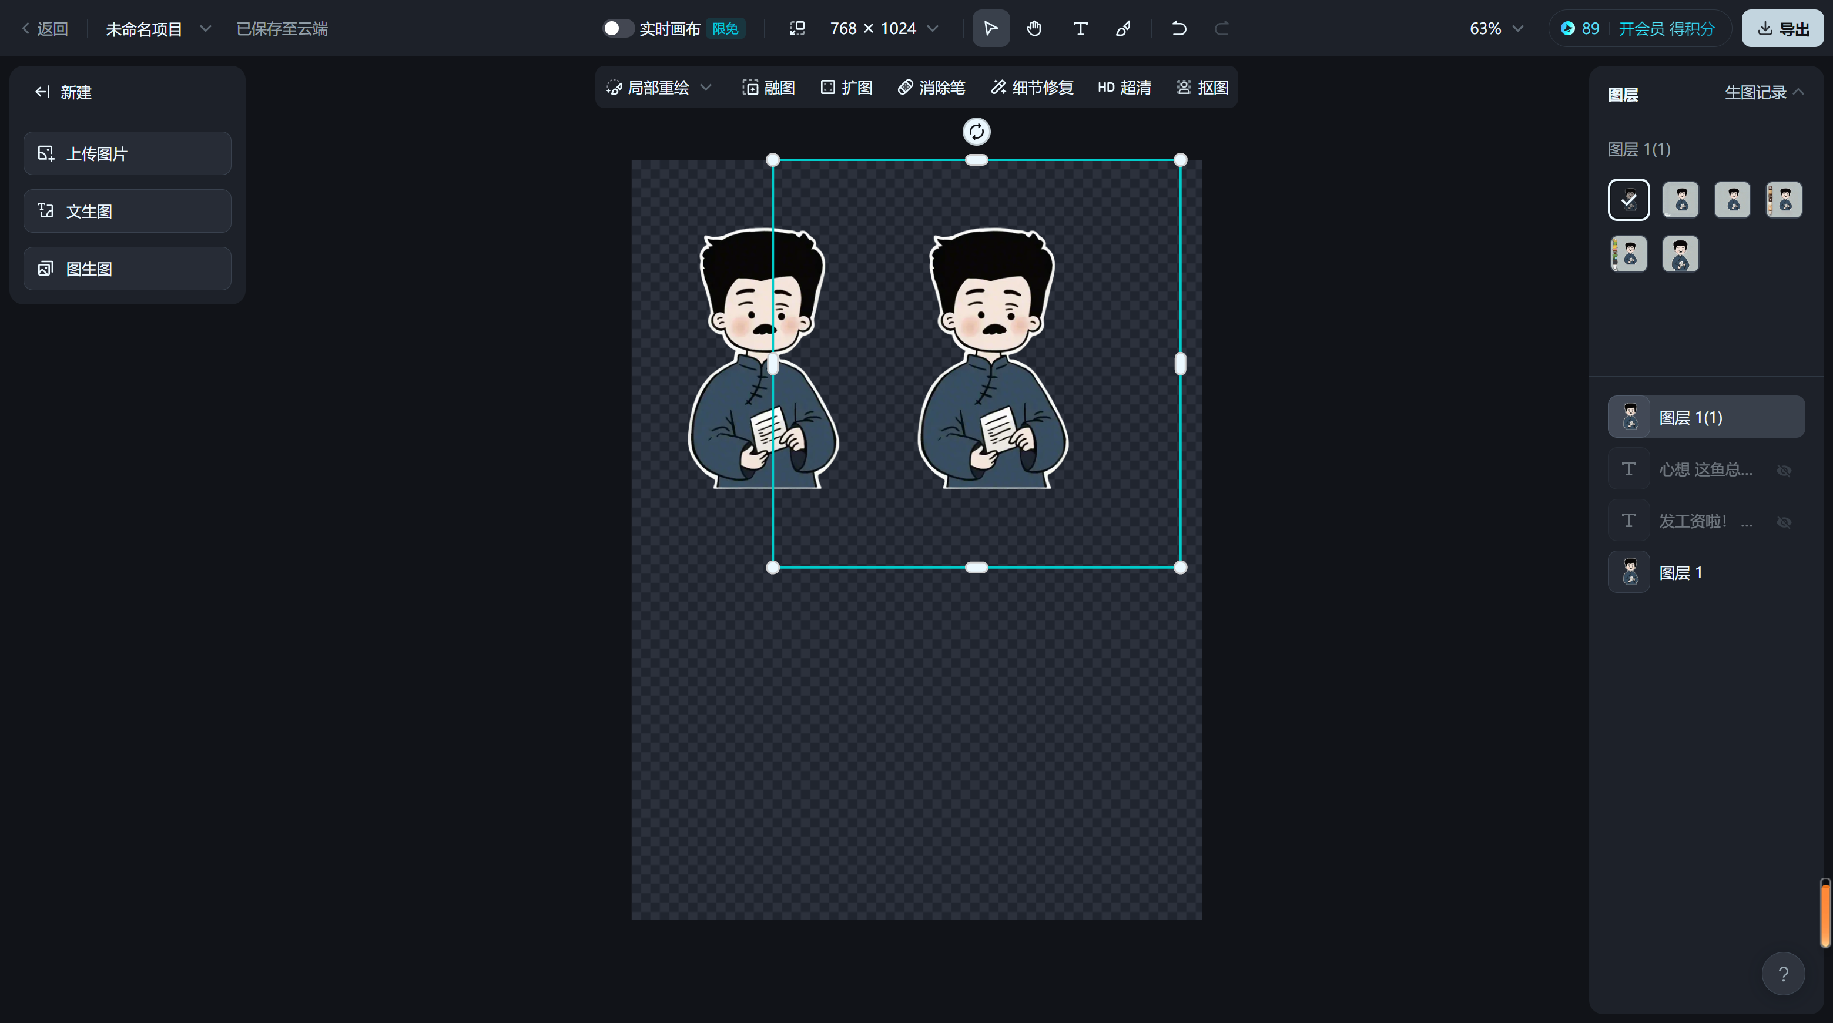
Task: Click the help question mark button
Action: pos(1782,973)
